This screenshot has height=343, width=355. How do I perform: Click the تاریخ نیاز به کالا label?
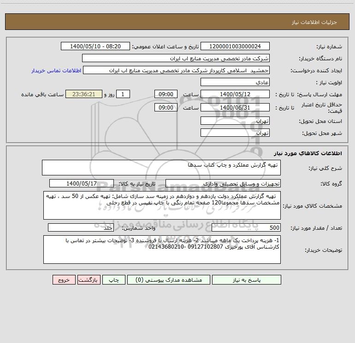137,184
